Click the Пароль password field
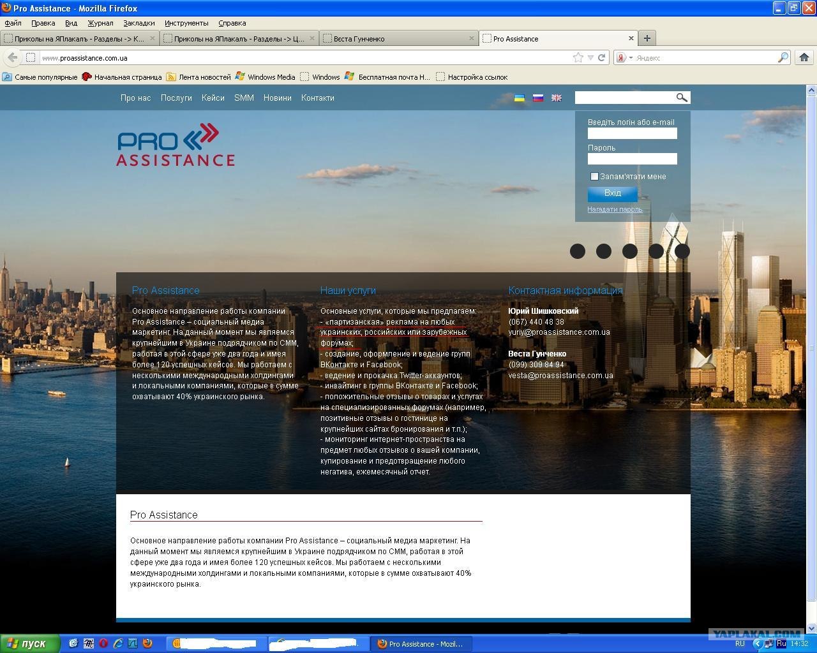The height and width of the screenshot is (653, 817). [x=632, y=159]
